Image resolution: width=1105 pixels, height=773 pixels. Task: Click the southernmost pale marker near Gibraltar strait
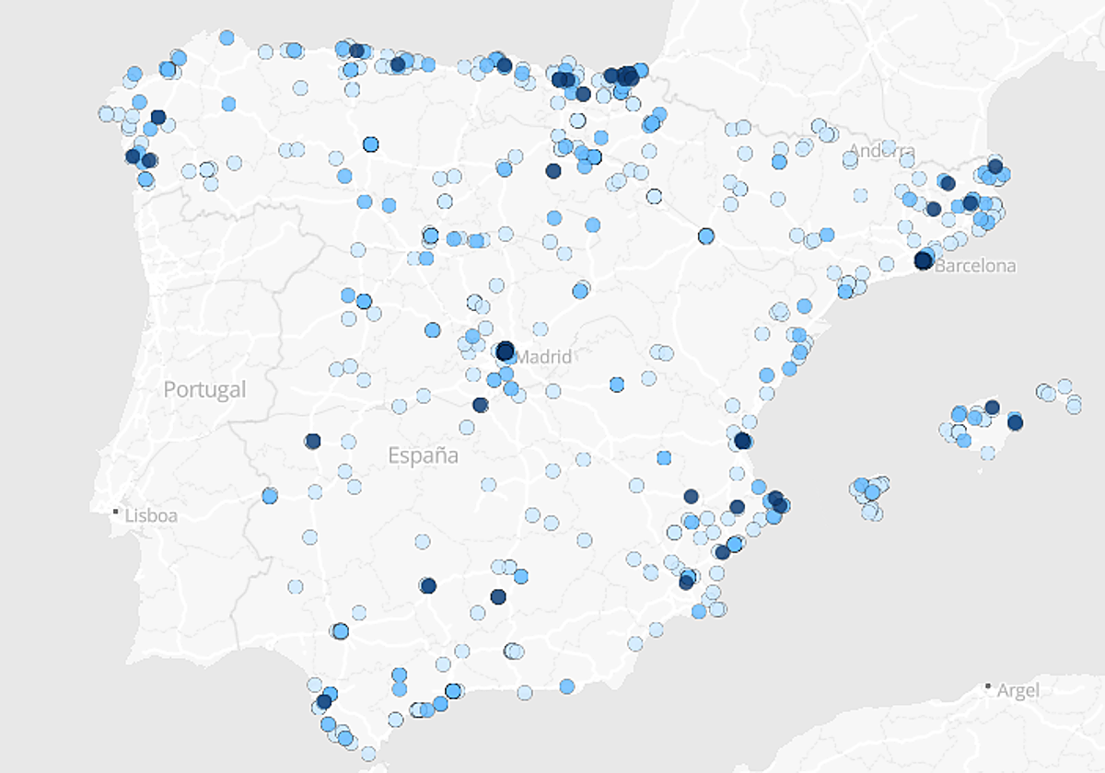pyautogui.click(x=368, y=754)
